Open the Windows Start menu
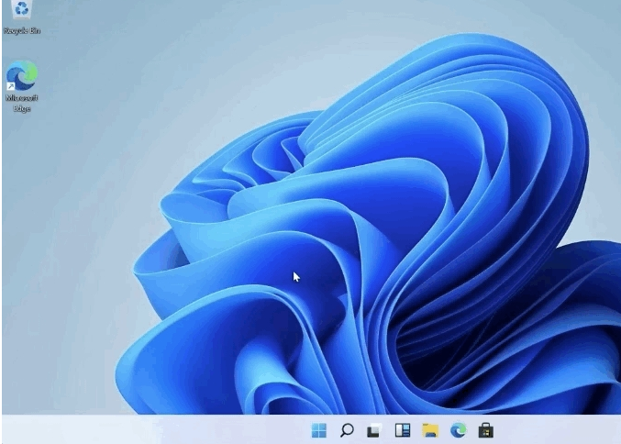621x444 pixels. point(319,429)
